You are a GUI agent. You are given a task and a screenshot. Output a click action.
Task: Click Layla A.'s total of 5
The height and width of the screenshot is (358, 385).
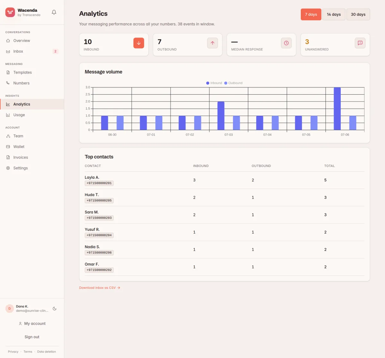coord(325,180)
